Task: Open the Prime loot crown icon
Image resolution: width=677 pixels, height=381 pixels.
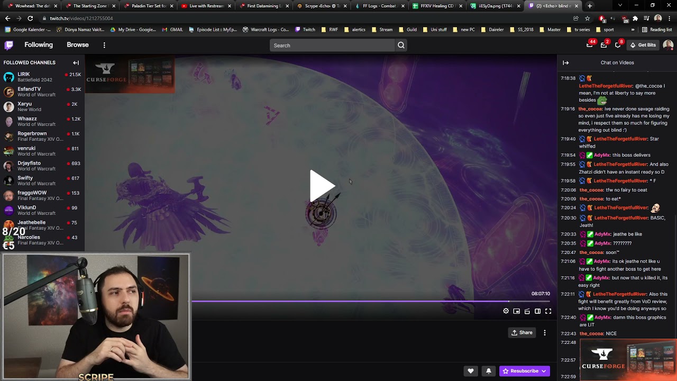Action: (x=590, y=45)
